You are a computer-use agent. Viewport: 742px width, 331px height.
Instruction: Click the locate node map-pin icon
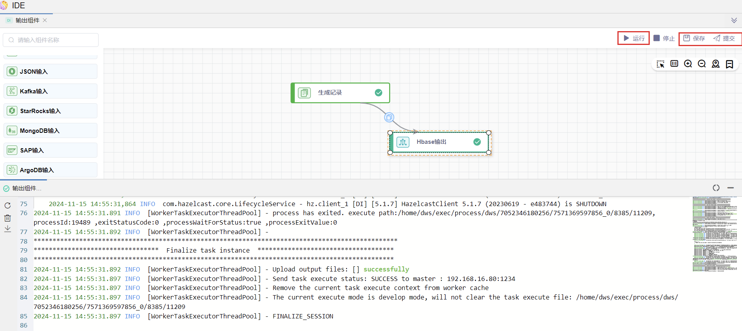(x=716, y=64)
